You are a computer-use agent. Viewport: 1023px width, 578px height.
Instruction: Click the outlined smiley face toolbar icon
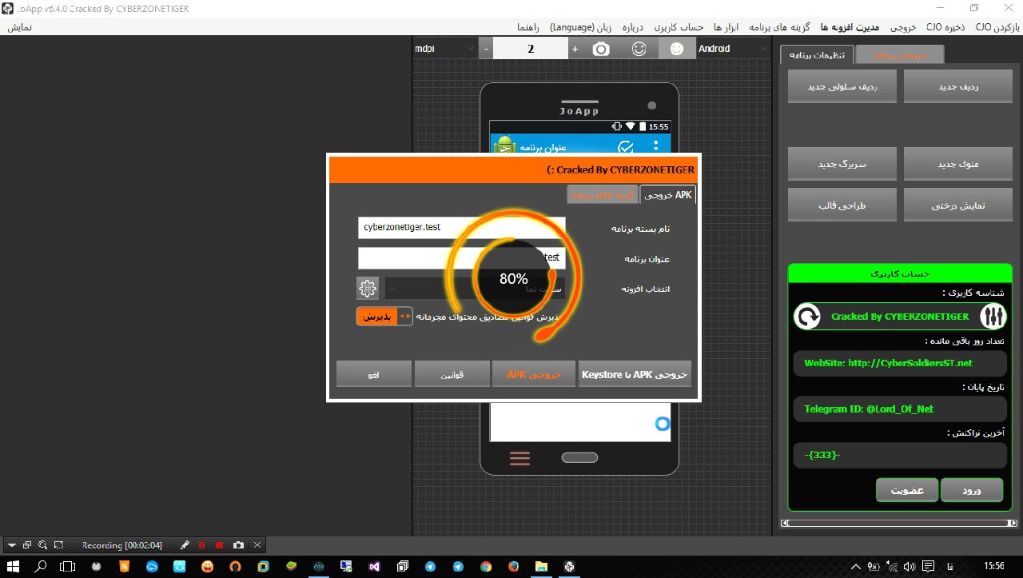pyautogui.click(x=639, y=49)
